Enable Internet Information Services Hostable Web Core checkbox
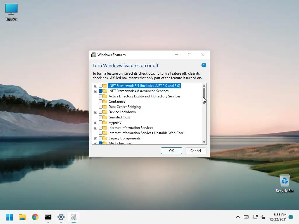Viewport: 299px width, 224px height. point(100,133)
